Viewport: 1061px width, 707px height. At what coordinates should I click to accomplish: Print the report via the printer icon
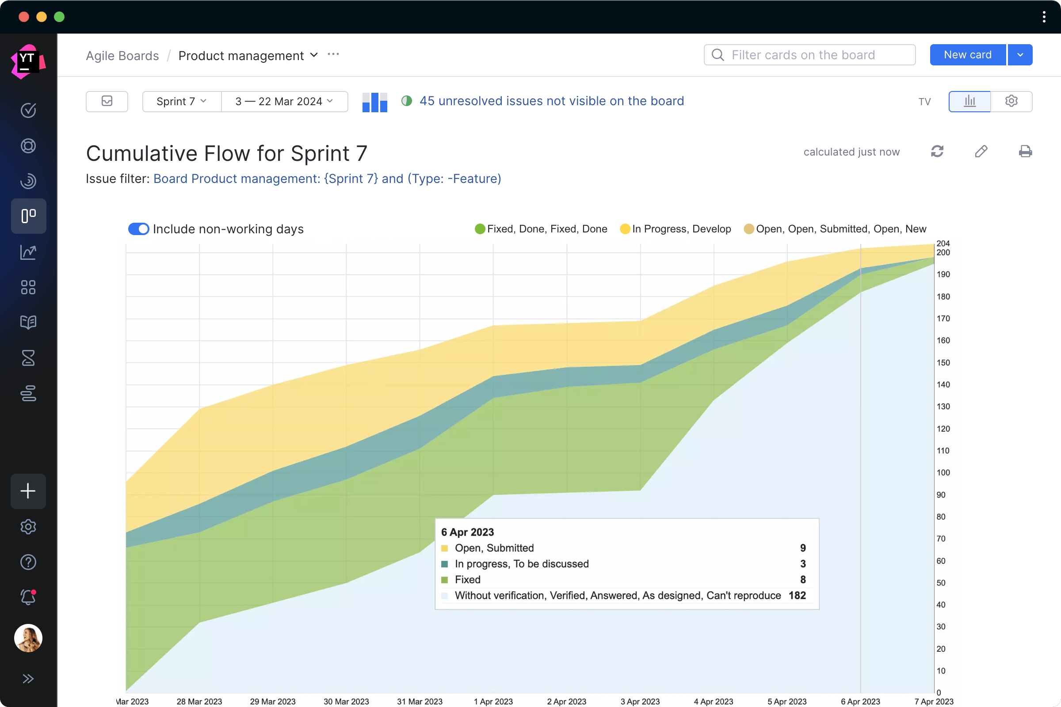click(x=1025, y=152)
